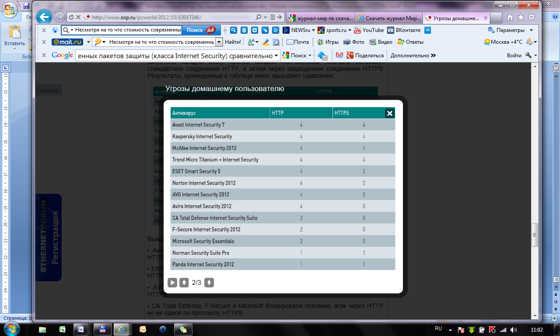
Task: Close the table popup with the X button
Action: (390, 113)
